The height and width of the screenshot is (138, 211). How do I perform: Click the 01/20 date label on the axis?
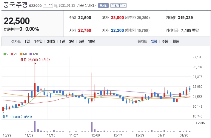(x=184, y=135)
